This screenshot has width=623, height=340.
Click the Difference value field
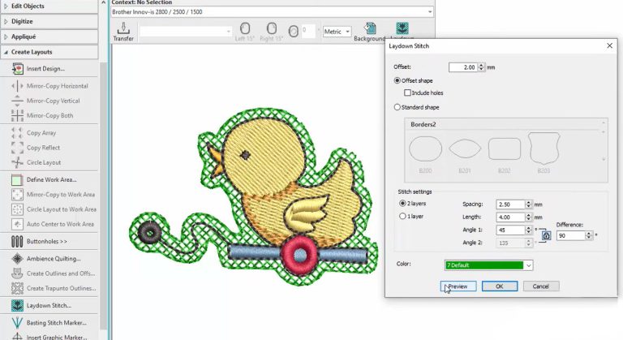click(571, 235)
